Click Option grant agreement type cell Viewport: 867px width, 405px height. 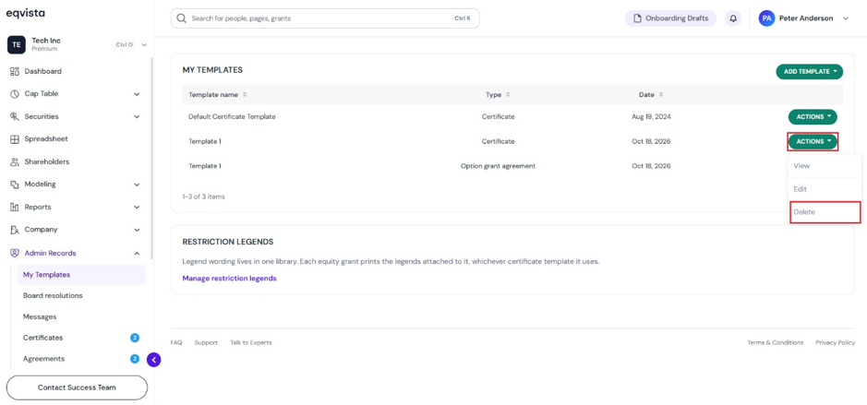pyautogui.click(x=498, y=166)
